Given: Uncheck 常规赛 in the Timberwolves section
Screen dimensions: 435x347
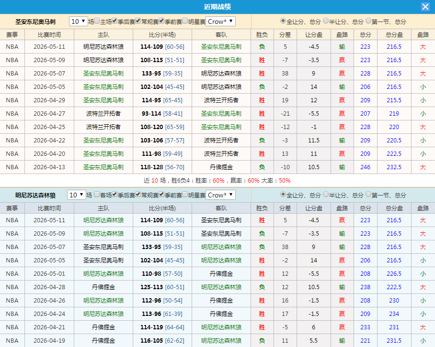Looking at the screenshot, I should [138, 194].
